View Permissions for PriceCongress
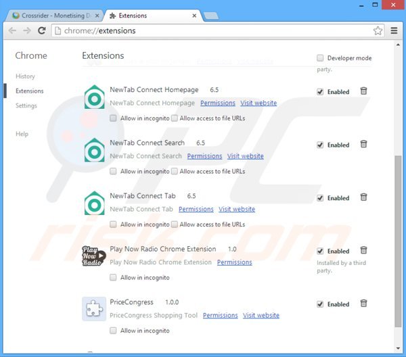Image resolution: width=406 pixels, height=357 pixels. click(220, 315)
